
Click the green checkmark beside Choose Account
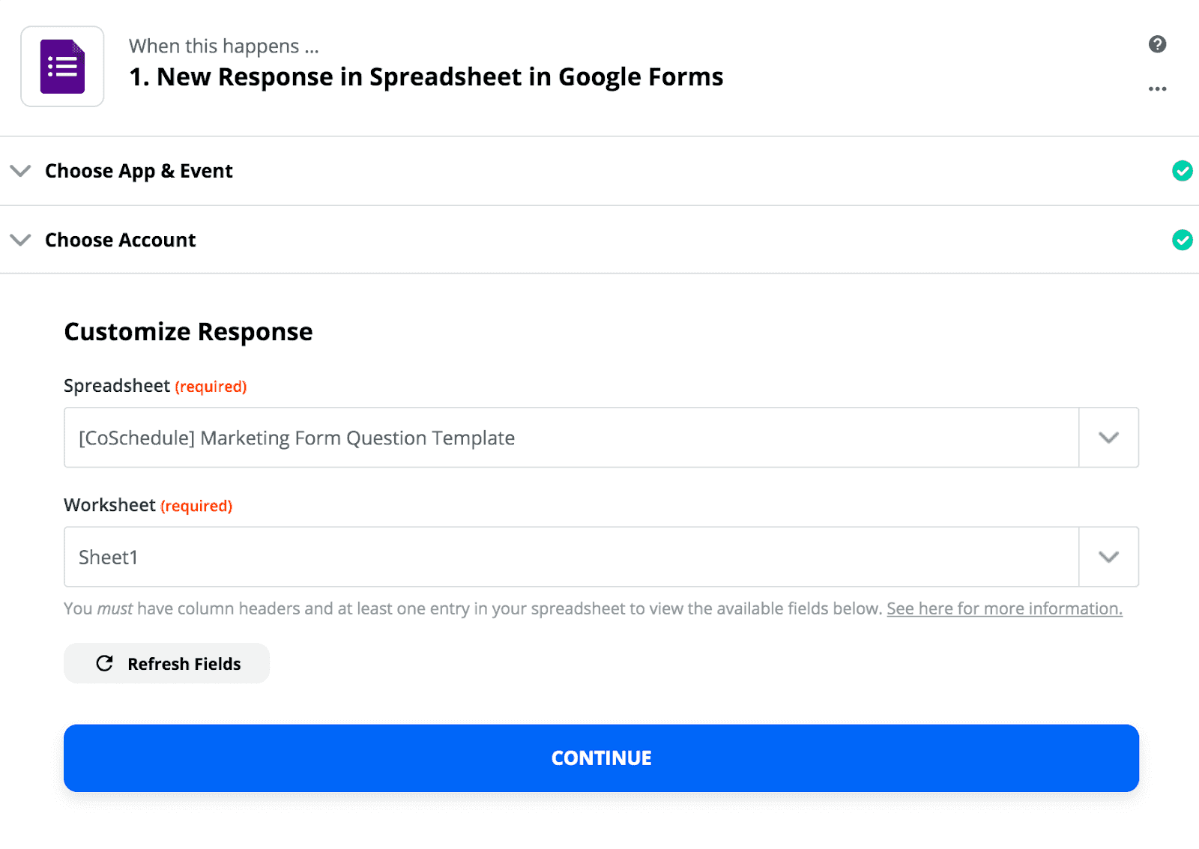click(1182, 240)
